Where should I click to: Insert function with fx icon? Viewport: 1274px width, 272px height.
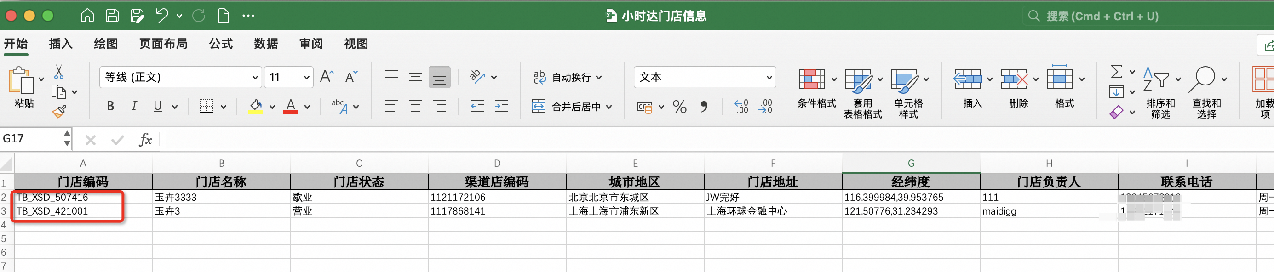[x=145, y=140]
